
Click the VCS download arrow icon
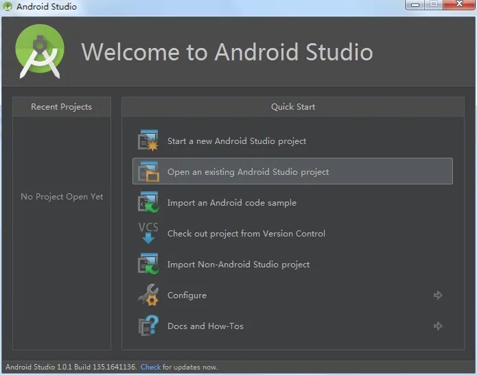pos(148,233)
